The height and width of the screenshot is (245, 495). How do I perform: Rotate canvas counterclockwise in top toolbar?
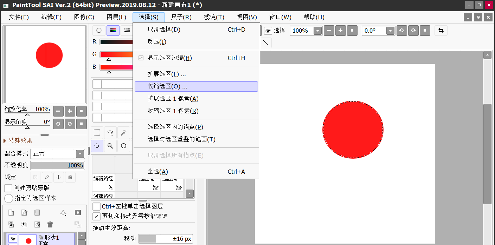coord(402,31)
